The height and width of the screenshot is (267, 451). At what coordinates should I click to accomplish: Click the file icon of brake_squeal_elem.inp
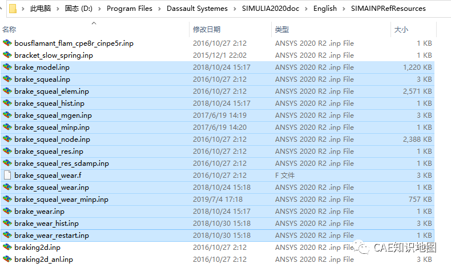(x=7, y=91)
